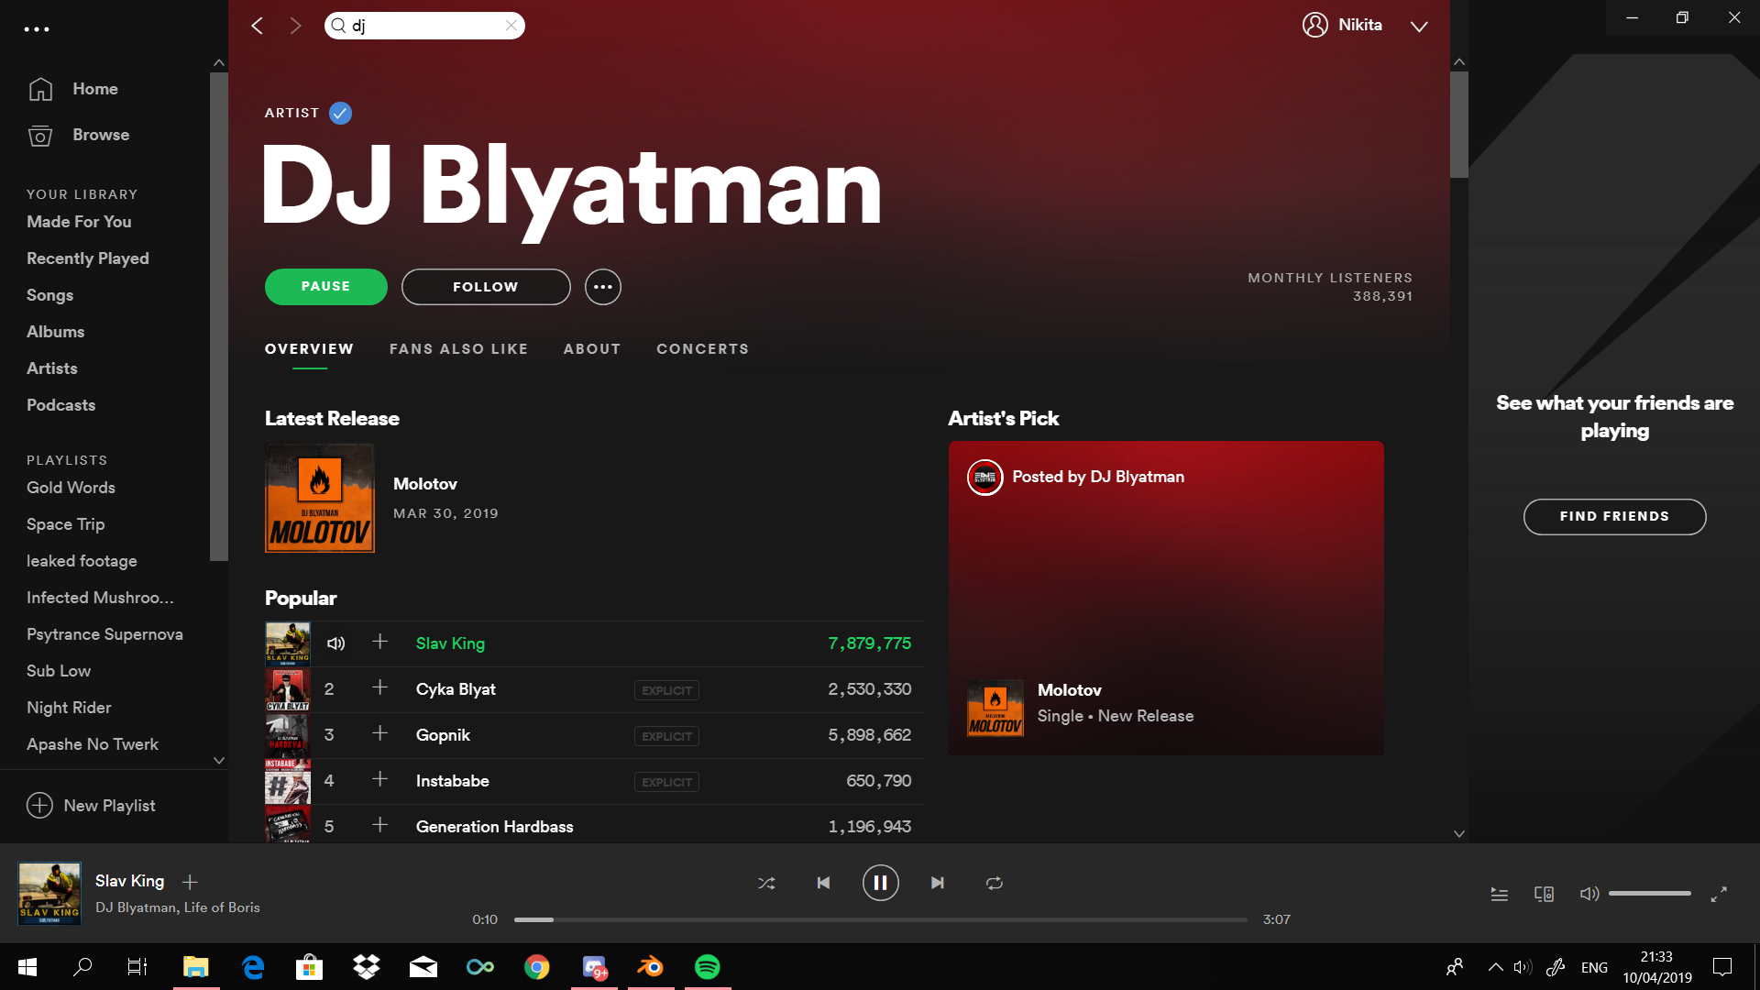Add Cyka Blyat to library
Screen dimensions: 1760x990
pyautogui.click(x=379, y=688)
